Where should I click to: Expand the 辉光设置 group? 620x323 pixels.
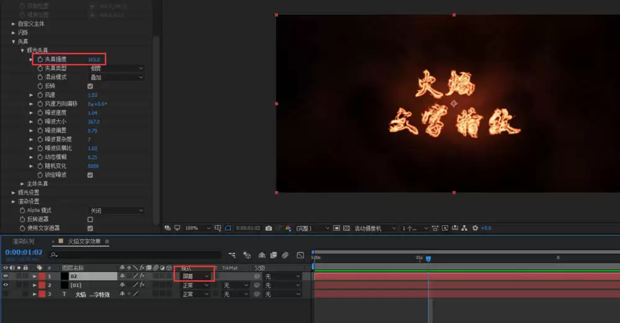click(x=13, y=193)
